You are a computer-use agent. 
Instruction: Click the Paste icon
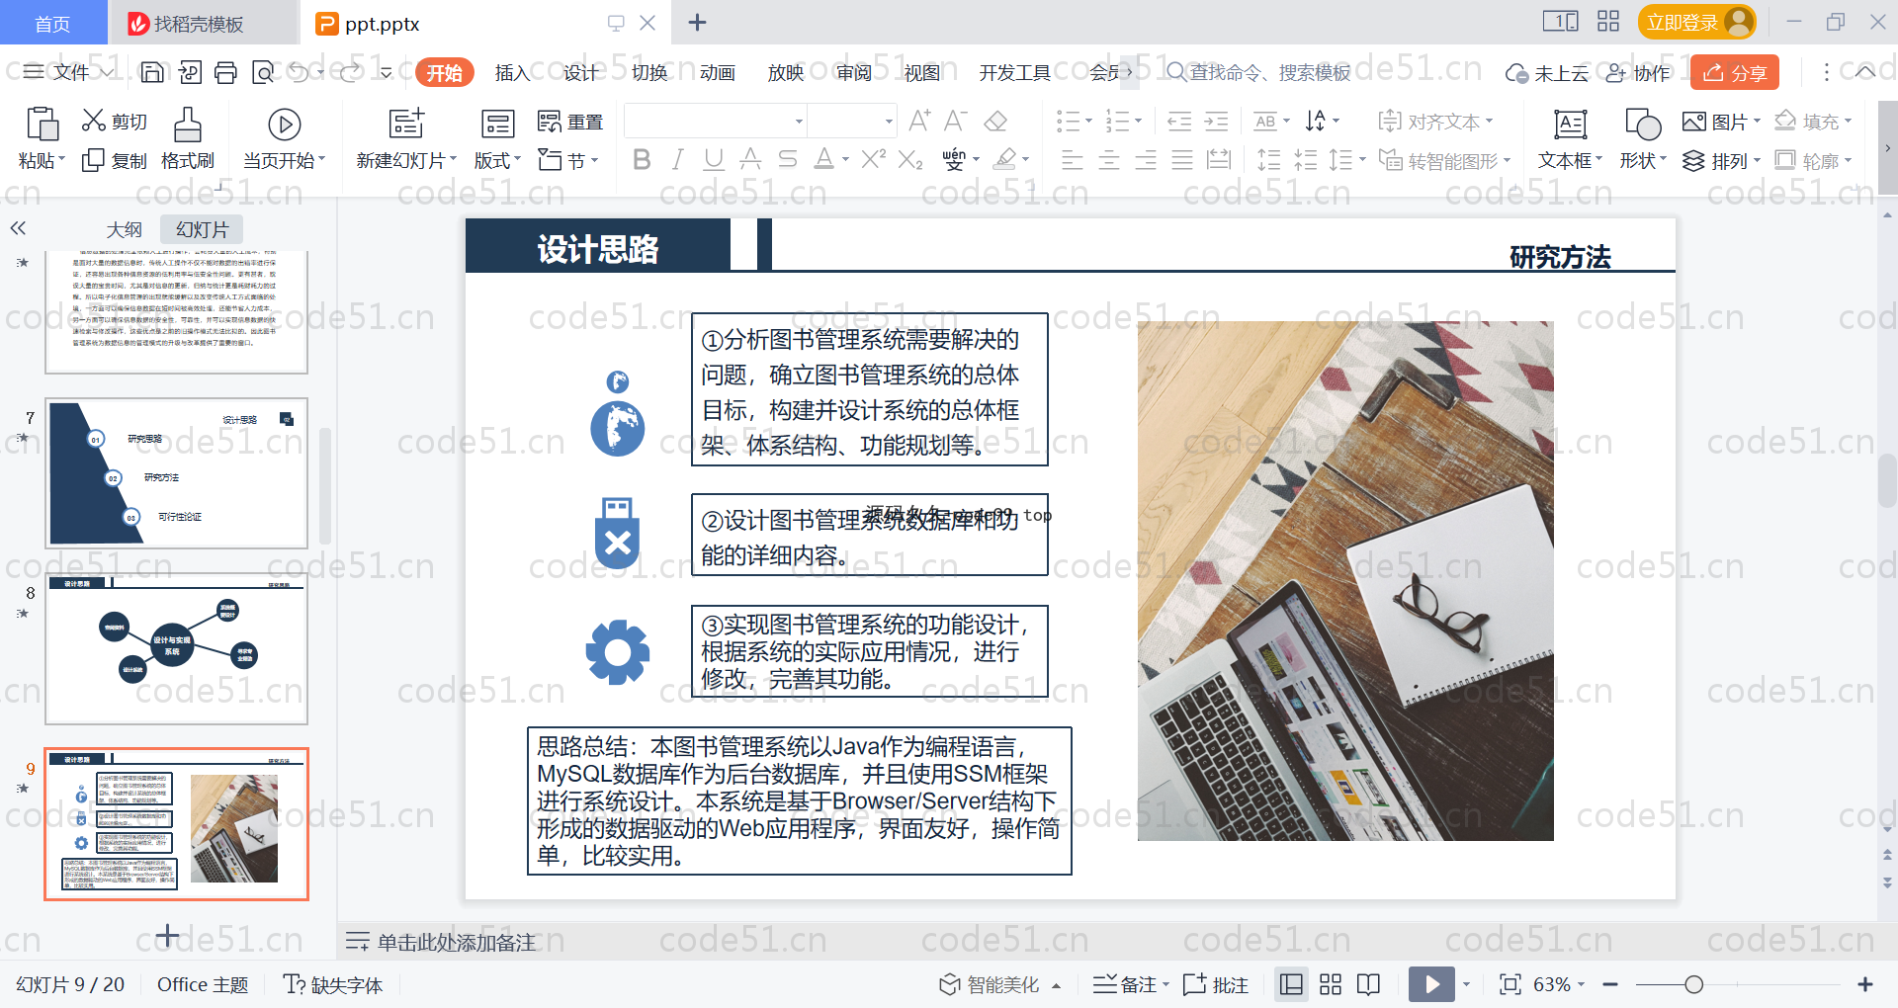42,125
